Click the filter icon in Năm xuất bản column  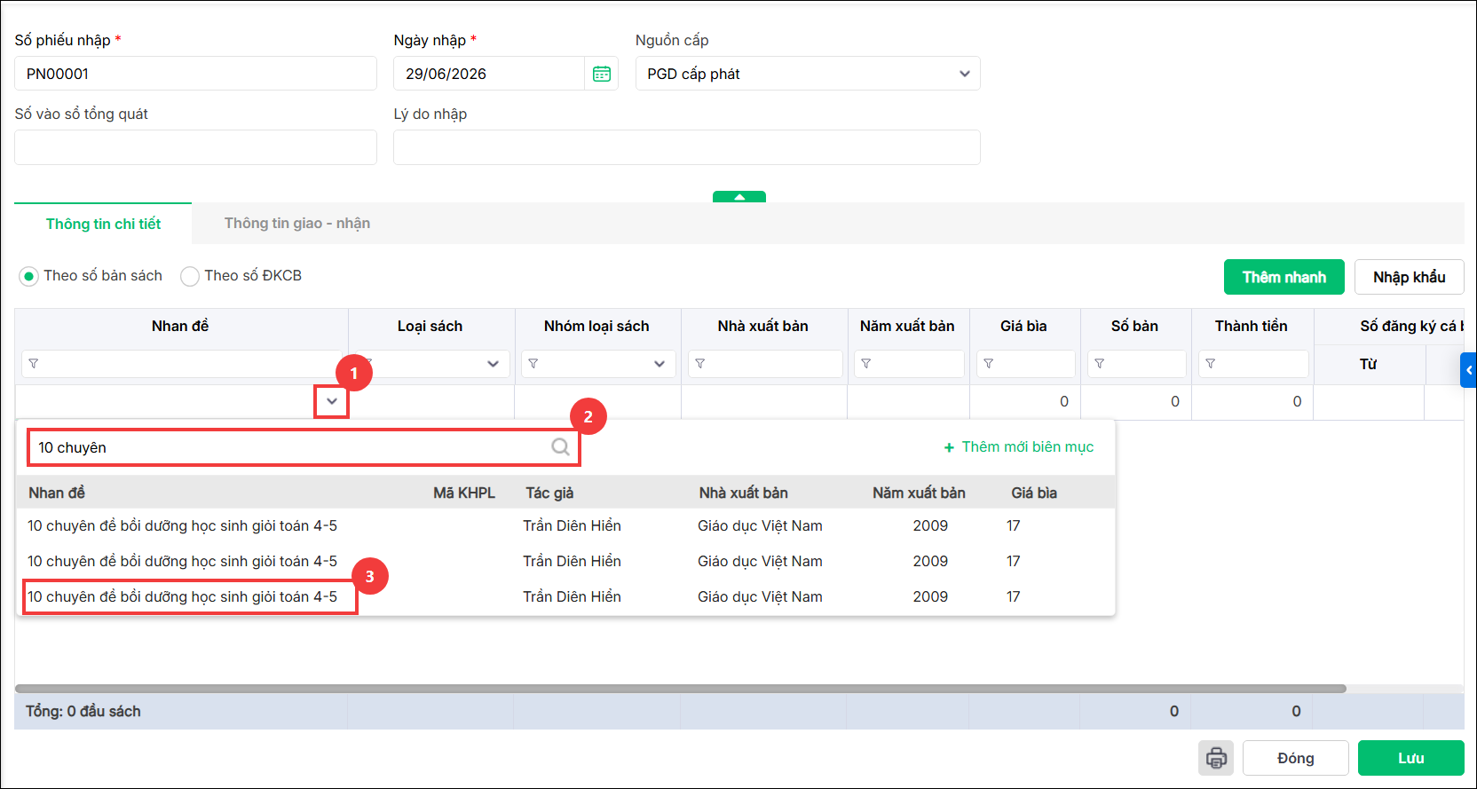(866, 364)
